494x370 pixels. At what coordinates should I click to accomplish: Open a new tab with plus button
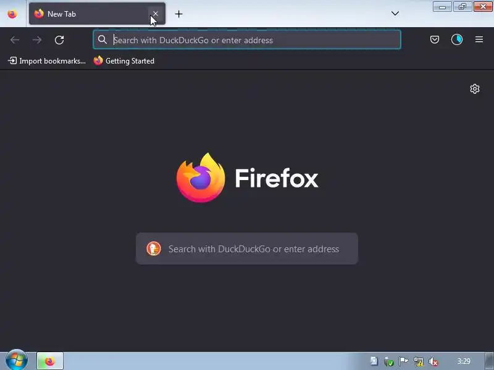178,14
